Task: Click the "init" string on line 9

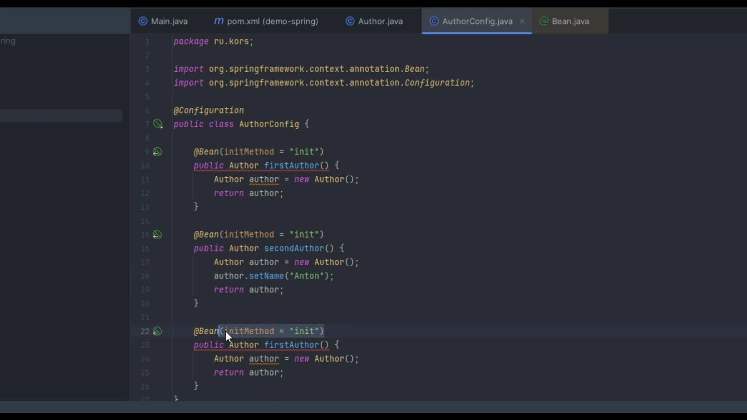Action: pos(304,152)
